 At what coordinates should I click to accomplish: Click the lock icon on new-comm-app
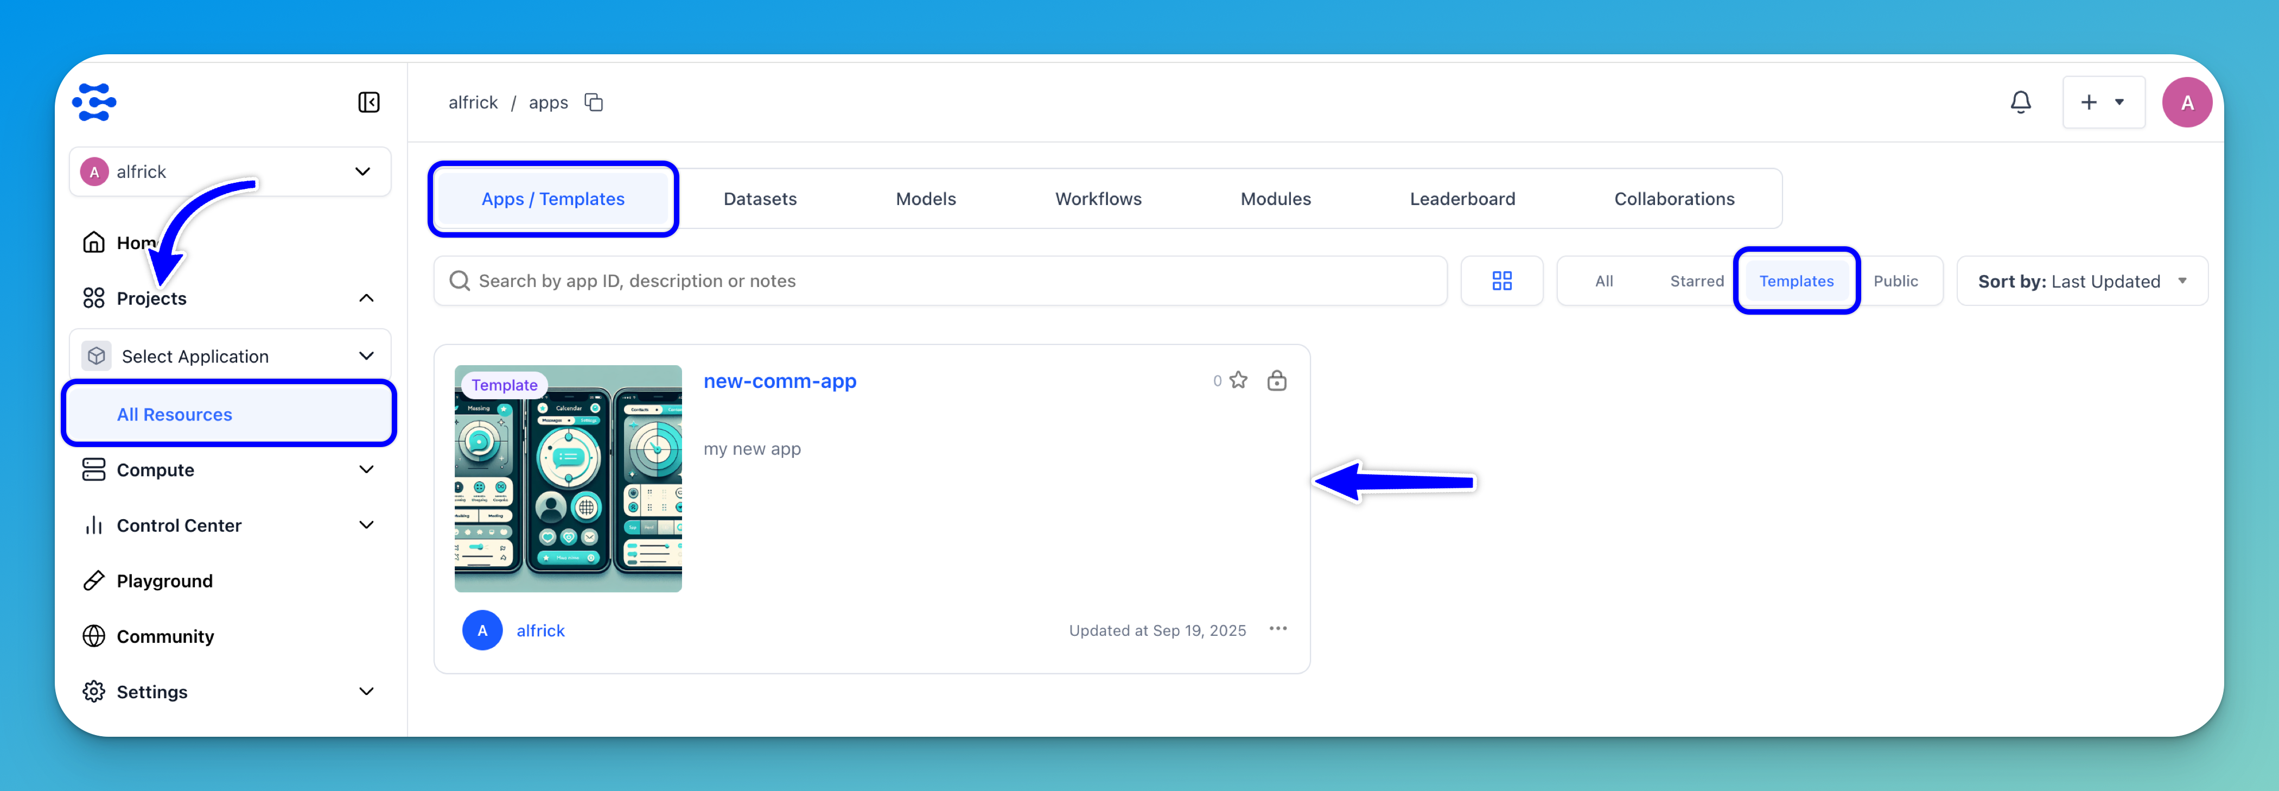[1277, 380]
